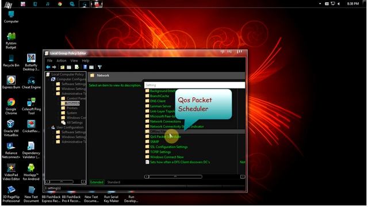368x207 pixels.
Task: Click right arrow of tree pane scrollbar
Action: pos(83,182)
